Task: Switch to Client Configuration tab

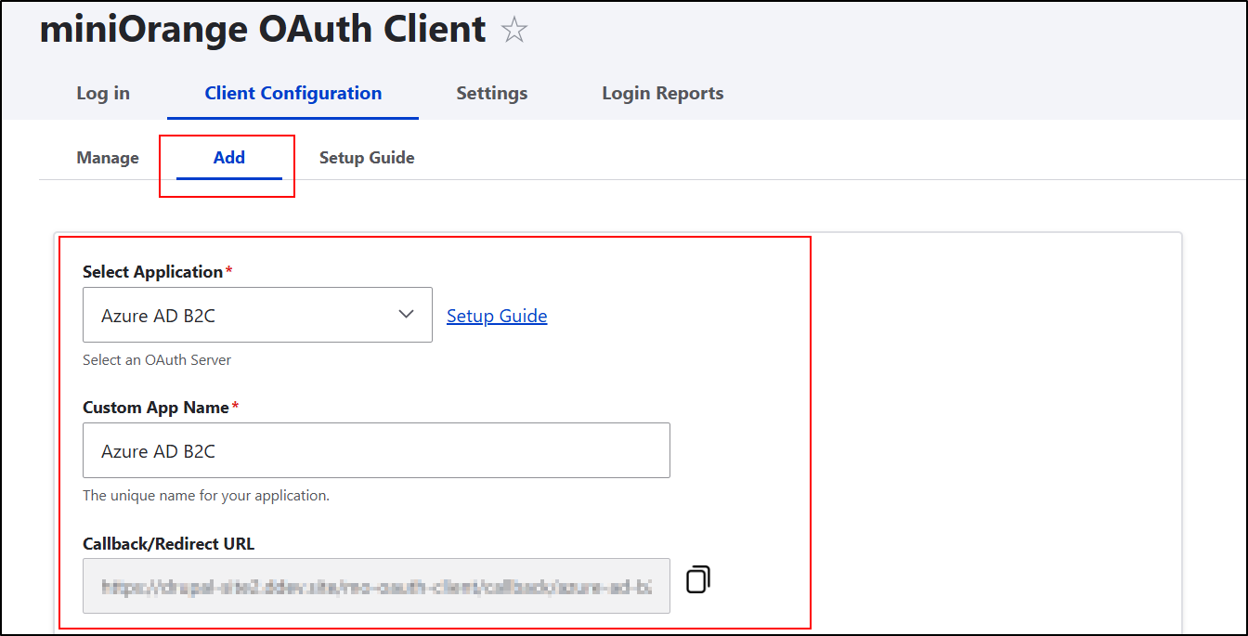Action: pyautogui.click(x=293, y=93)
